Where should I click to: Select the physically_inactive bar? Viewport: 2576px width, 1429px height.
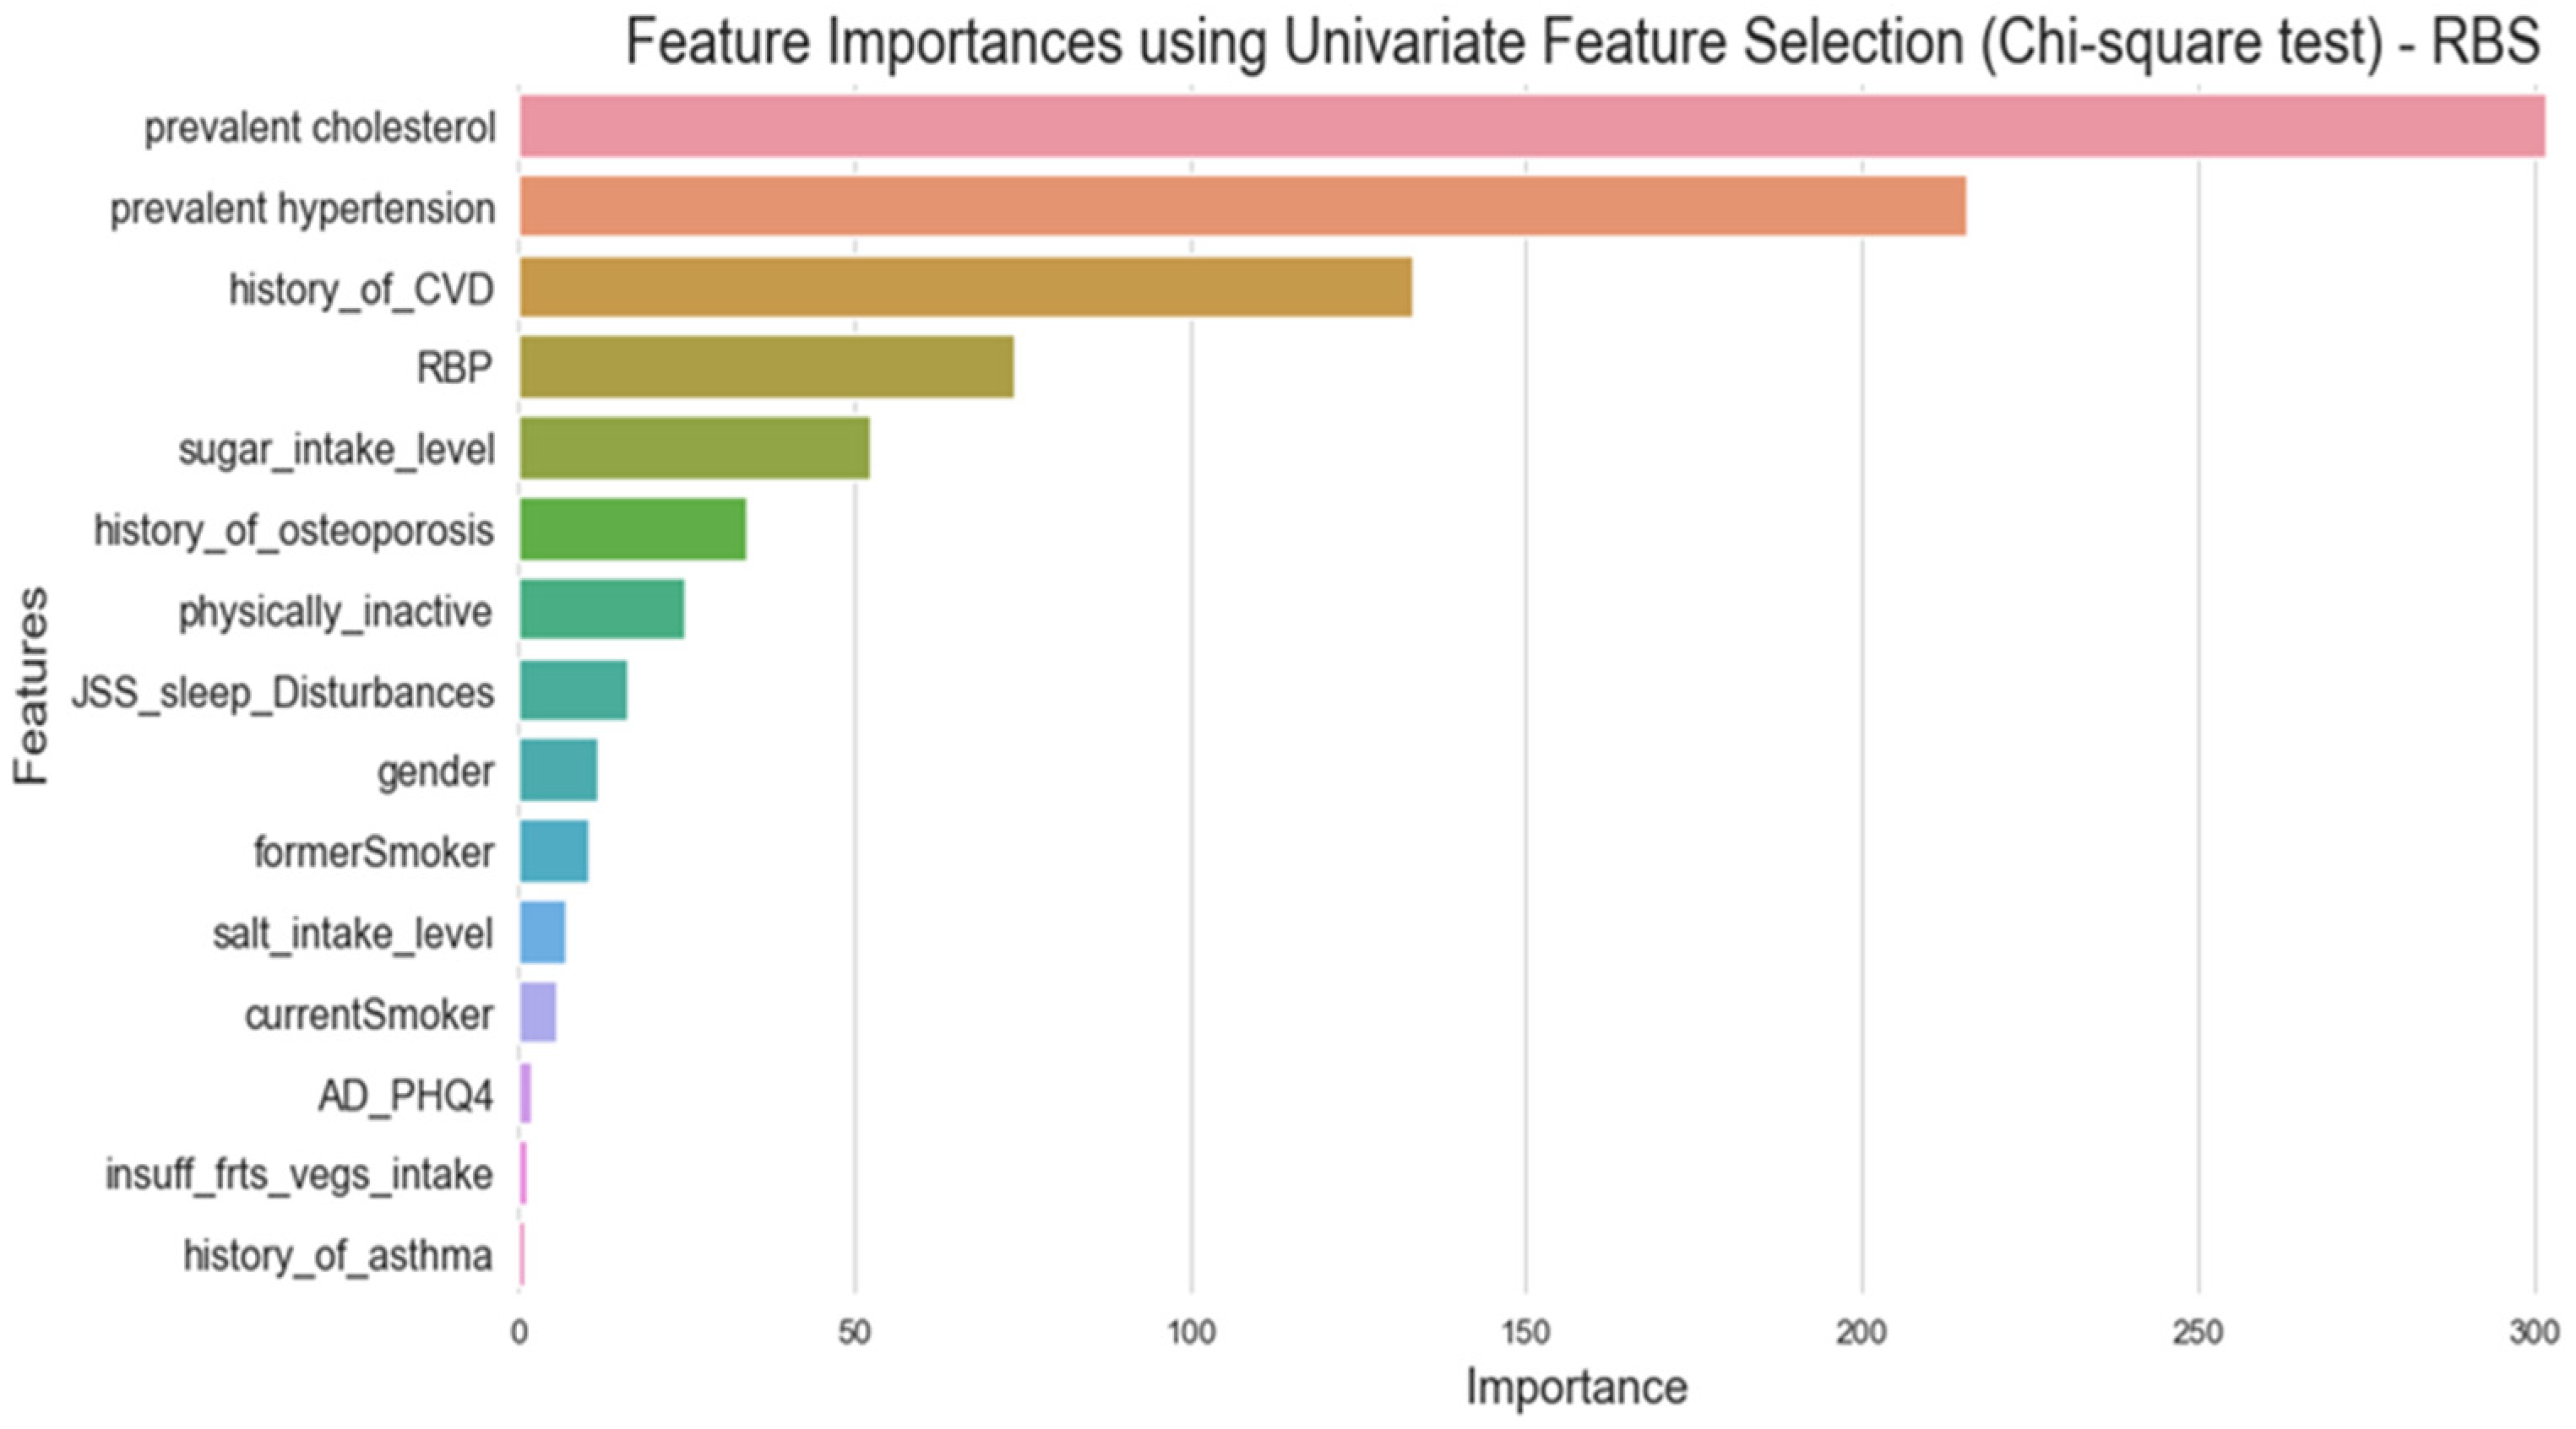click(x=602, y=609)
